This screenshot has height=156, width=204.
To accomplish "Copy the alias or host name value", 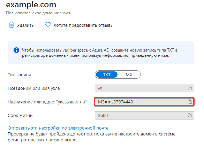I will pyautogui.click(x=190, y=88).
